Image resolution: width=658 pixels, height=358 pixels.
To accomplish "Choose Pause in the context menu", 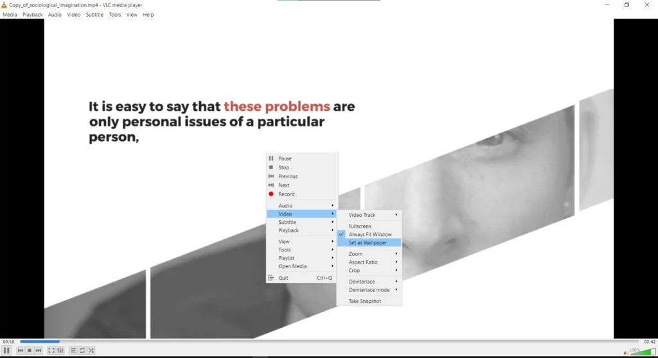I will click(302, 158).
